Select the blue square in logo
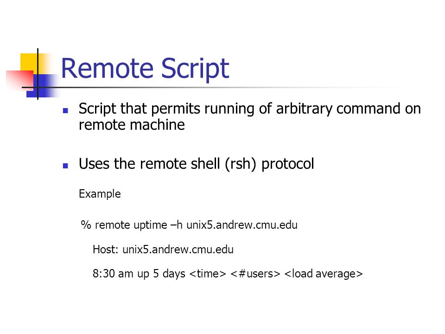This screenshot has width=445, height=334. pyautogui.click(x=43, y=86)
